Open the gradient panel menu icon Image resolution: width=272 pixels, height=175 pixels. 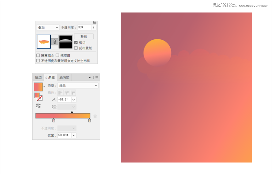pyautogui.click(x=97, y=77)
